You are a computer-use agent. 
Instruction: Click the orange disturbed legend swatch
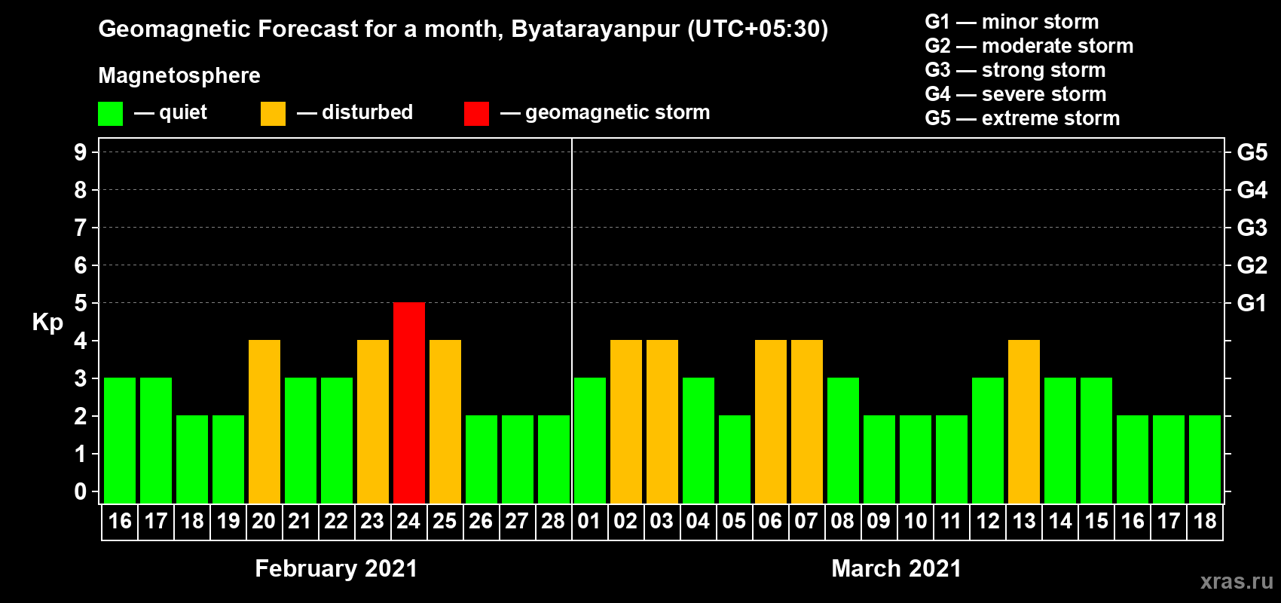(x=273, y=114)
